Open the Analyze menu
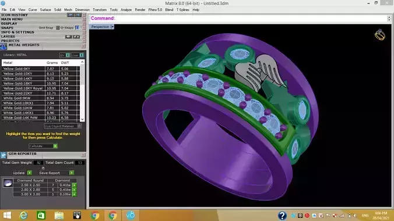Screen dimensions: 394x221 coord(126,10)
